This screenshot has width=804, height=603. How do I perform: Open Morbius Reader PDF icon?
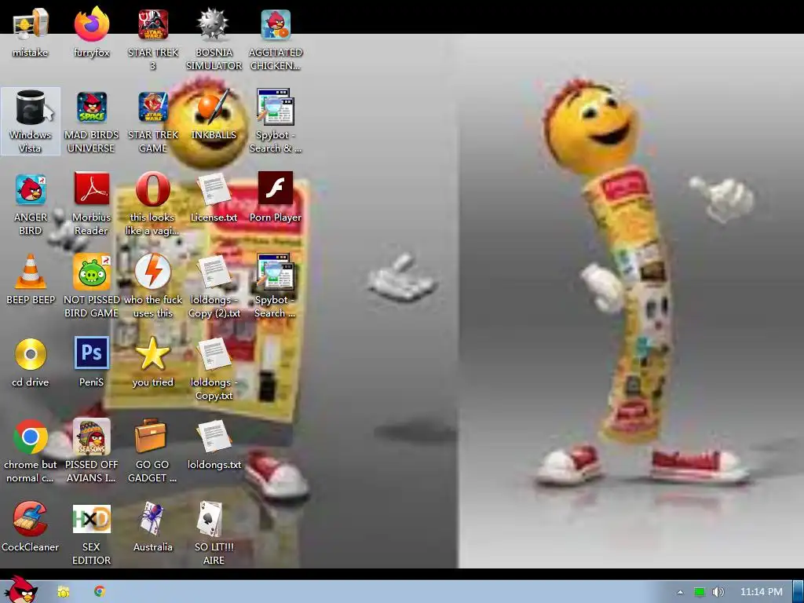pyautogui.click(x=92, y=189)
